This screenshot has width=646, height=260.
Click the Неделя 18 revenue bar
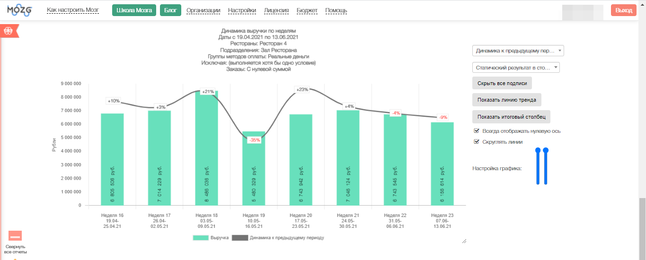click(x=206, y=151)
